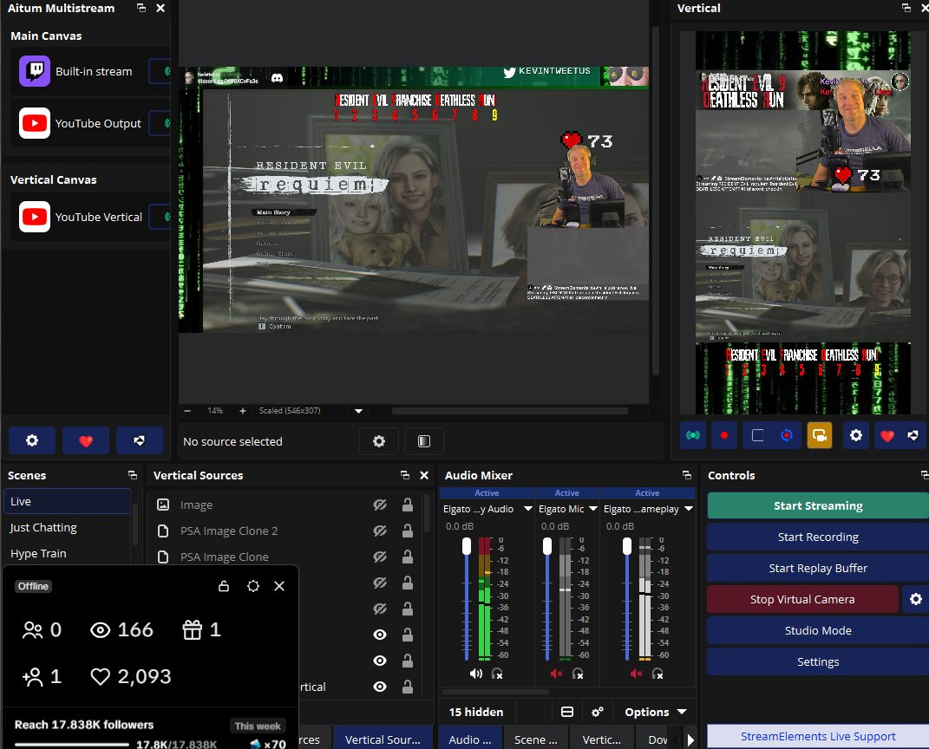This screenshot has height=749, width=929.
Task: Show the PSA Image Clone source
Action: click(x=380, y=557)
